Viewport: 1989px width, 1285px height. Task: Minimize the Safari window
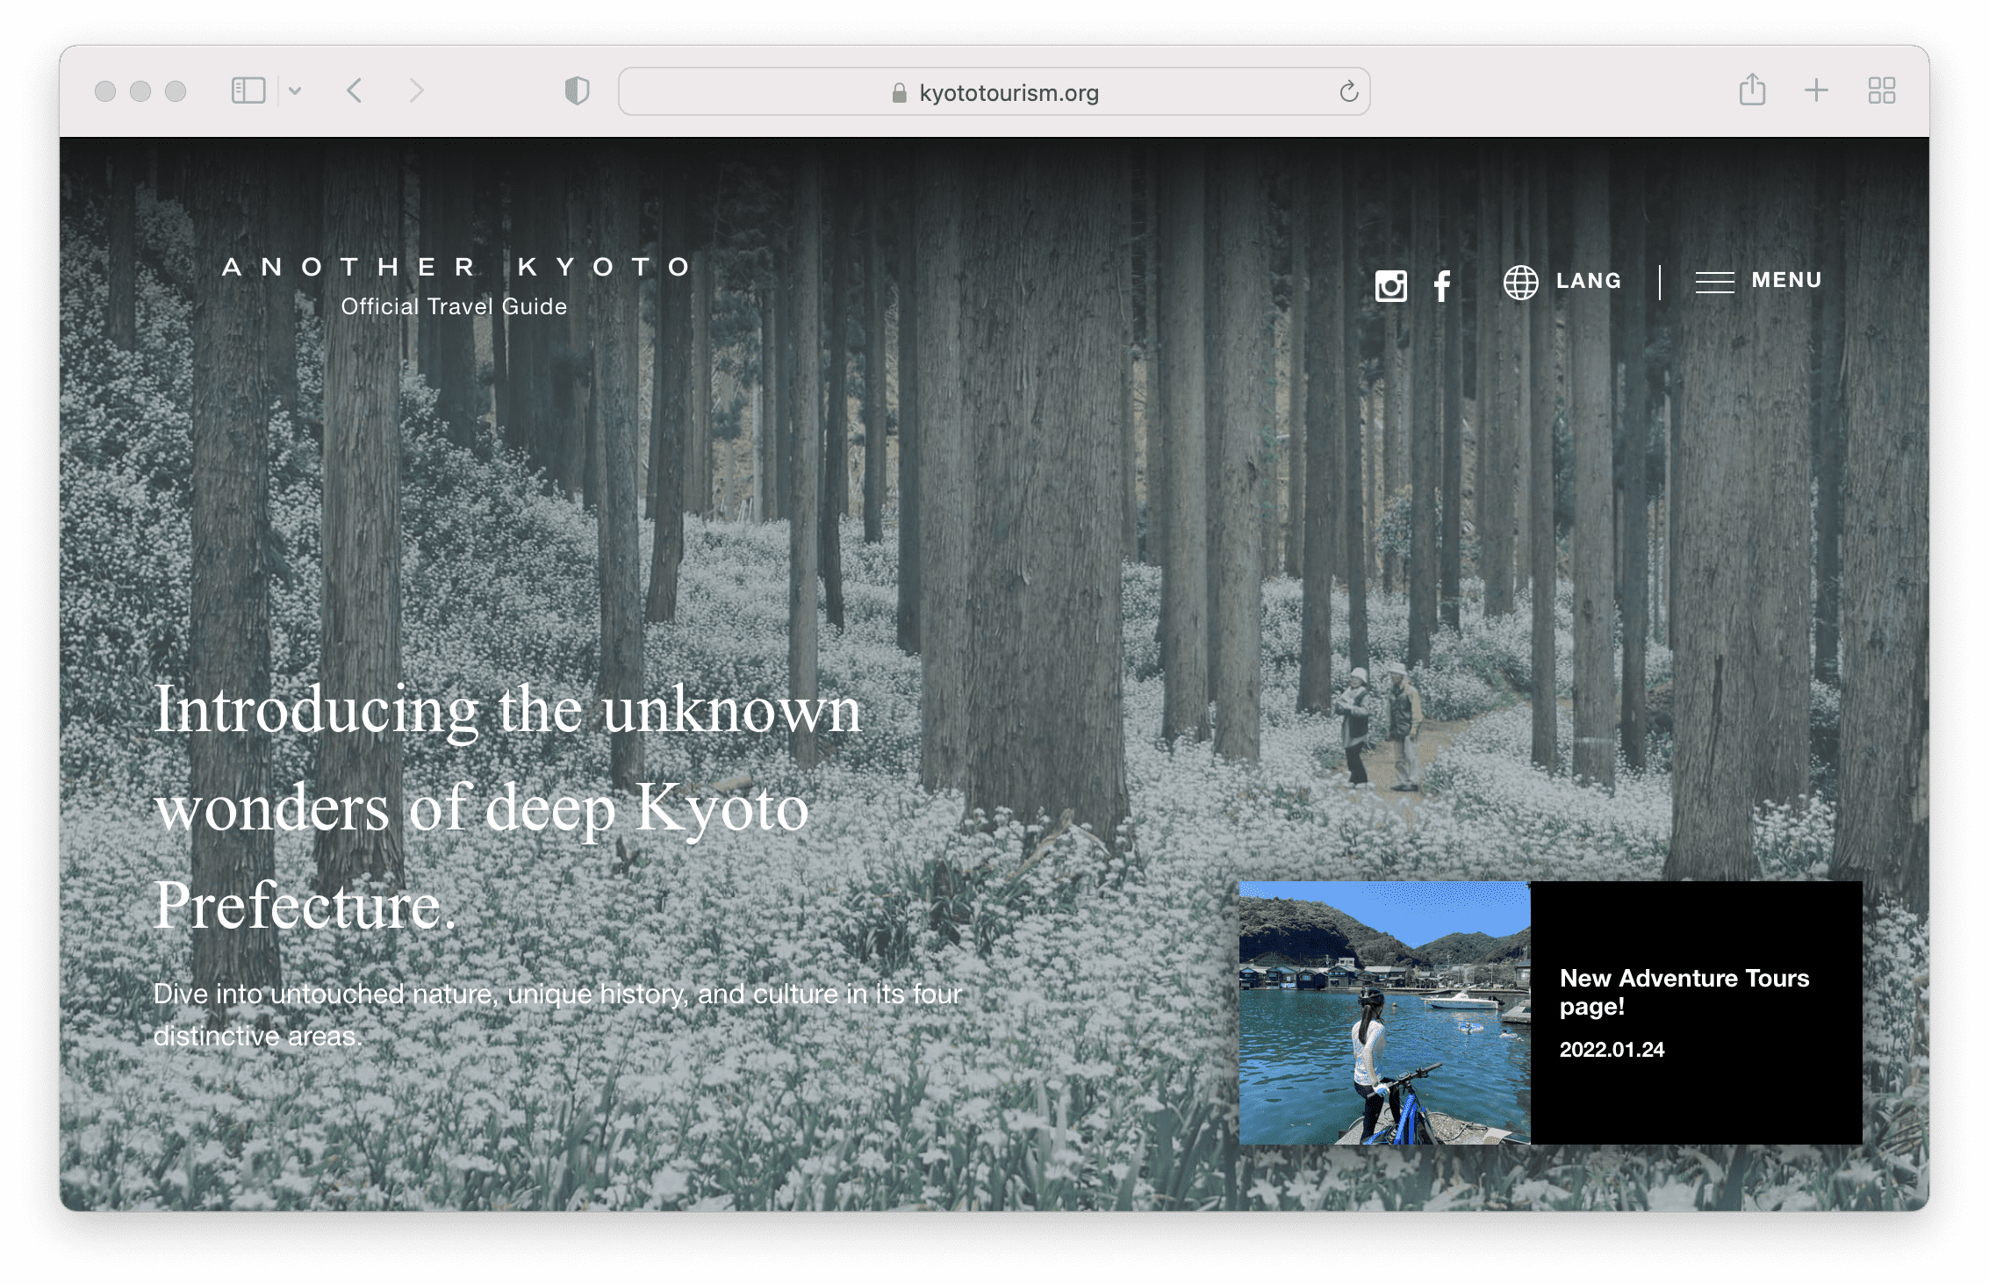140,91
